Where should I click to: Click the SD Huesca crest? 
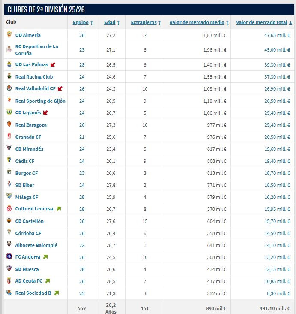coord(9,268)
